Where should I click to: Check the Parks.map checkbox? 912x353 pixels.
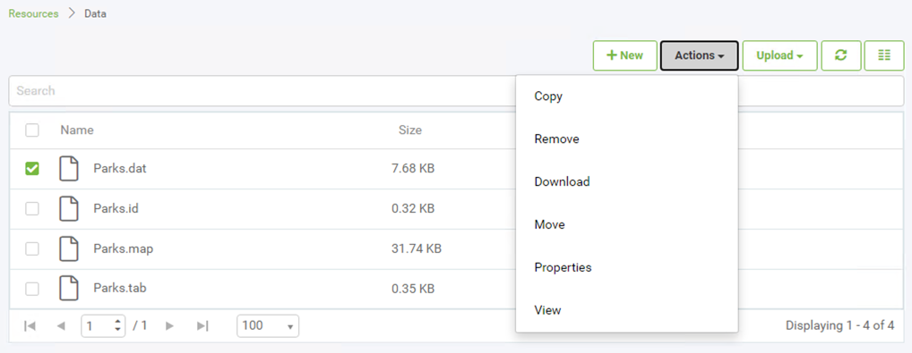[32, 248]
